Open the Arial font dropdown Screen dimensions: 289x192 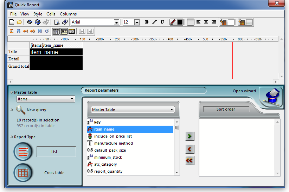[x=116, y=22]
